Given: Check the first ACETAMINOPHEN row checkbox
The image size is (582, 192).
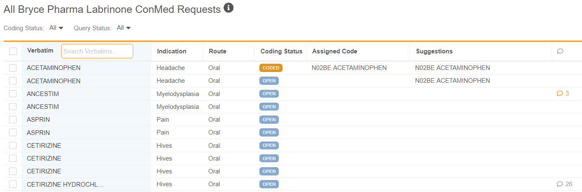Looking at the screenshot, I should point(13,68).
